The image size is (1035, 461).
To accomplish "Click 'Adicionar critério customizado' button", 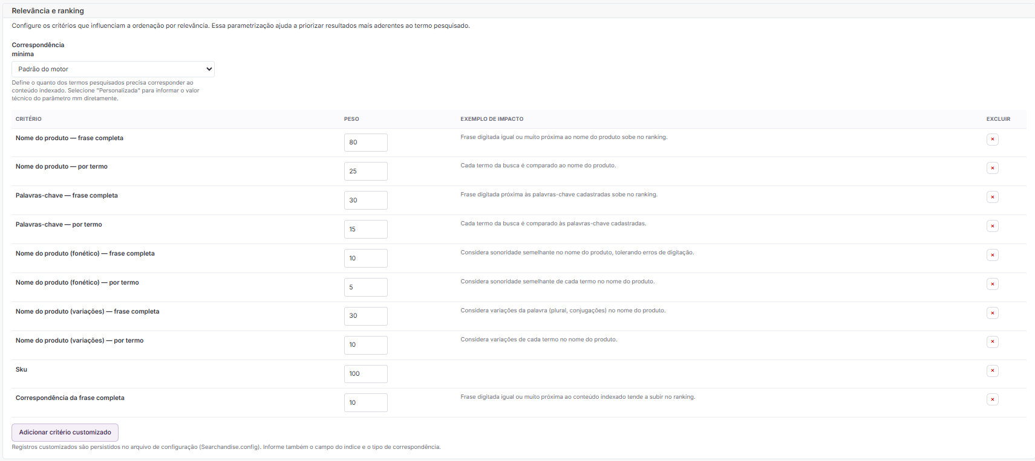I will coord(65,433).
